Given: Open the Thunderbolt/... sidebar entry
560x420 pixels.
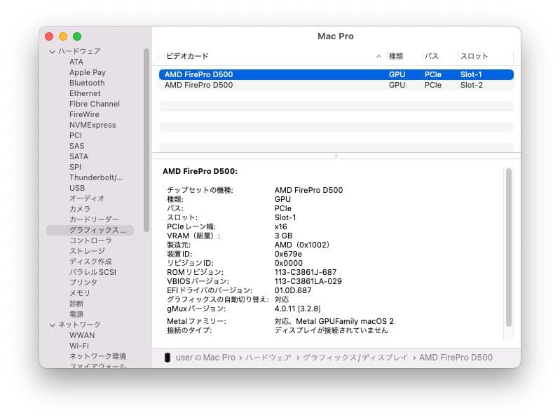Looking at the screenshot, I should pyautogui.click(x=96, y=177).
